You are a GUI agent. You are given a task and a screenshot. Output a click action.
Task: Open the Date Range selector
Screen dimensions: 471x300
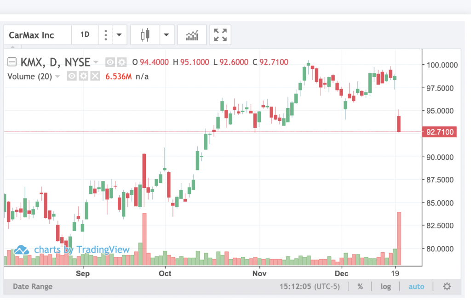pyautogui.click(x=33, y=287)
